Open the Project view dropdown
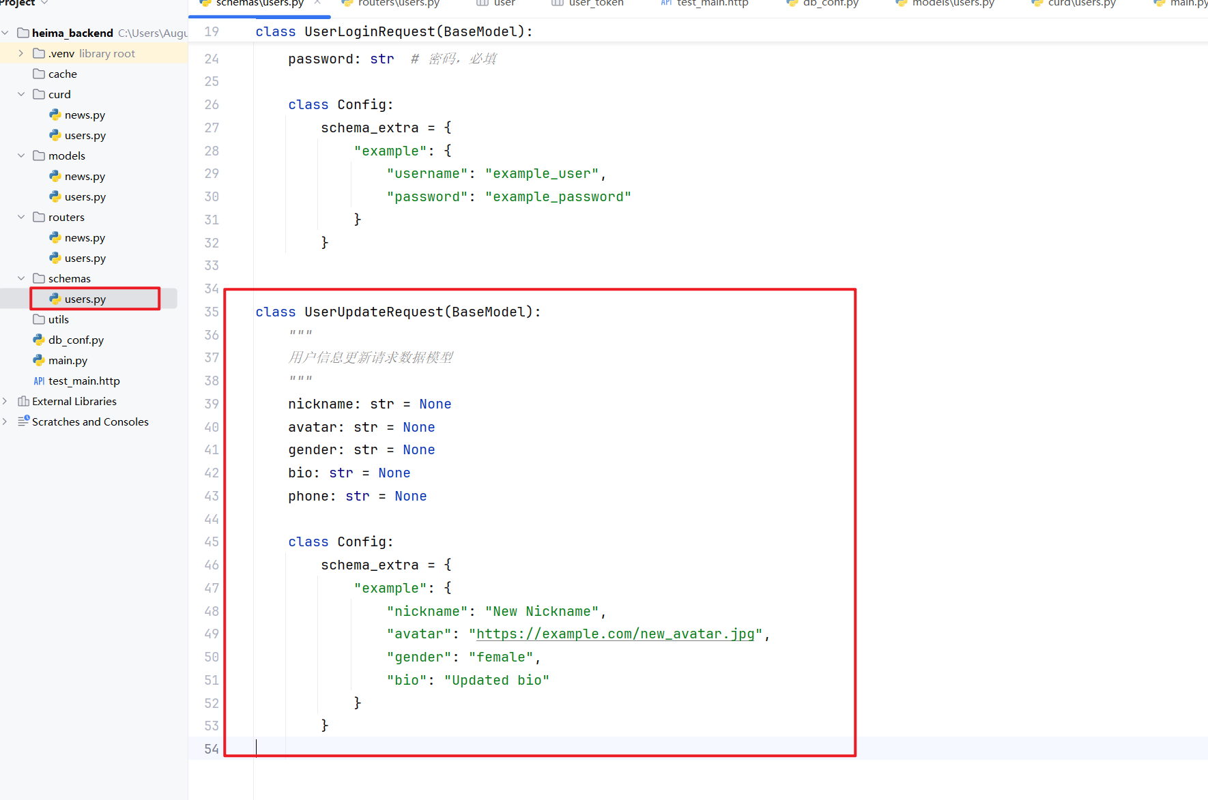 click(x=44, y=3)
